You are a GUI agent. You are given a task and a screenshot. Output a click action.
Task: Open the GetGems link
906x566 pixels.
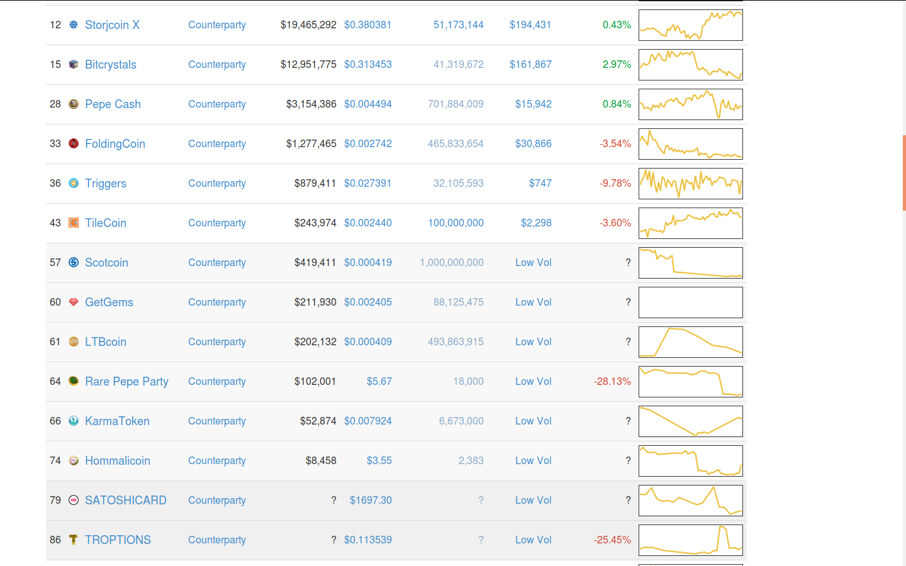[x=109, y=302]
